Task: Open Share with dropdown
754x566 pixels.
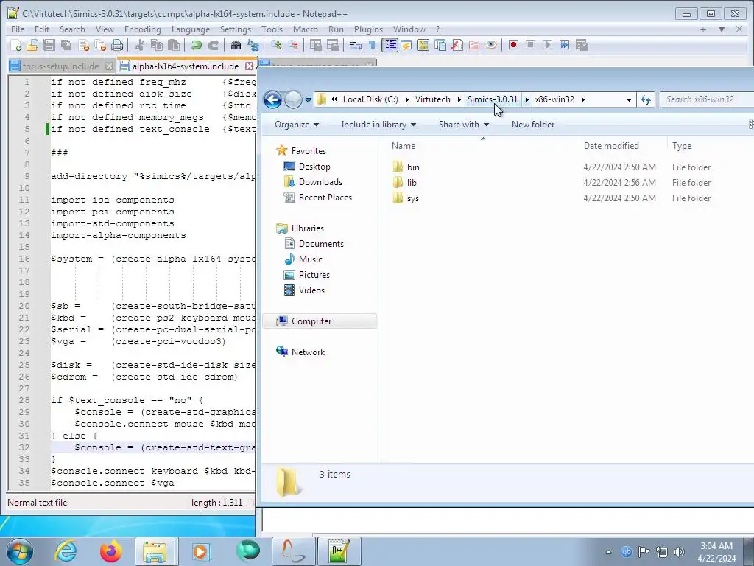Action: (464, 124)
